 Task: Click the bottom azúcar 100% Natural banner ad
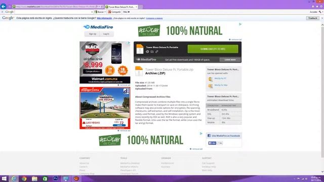point(141,140)
